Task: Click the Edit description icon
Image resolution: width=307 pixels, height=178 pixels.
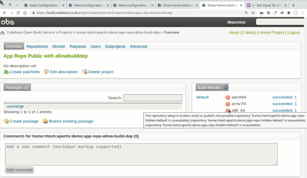Action: (x=46, y=72)
